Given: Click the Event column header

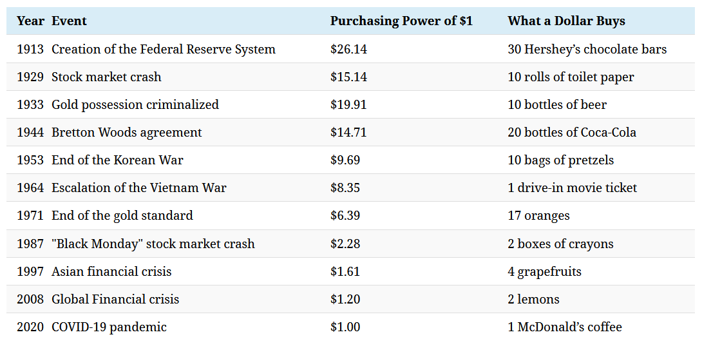Looking at the screenshot, I should coord(69,21).
